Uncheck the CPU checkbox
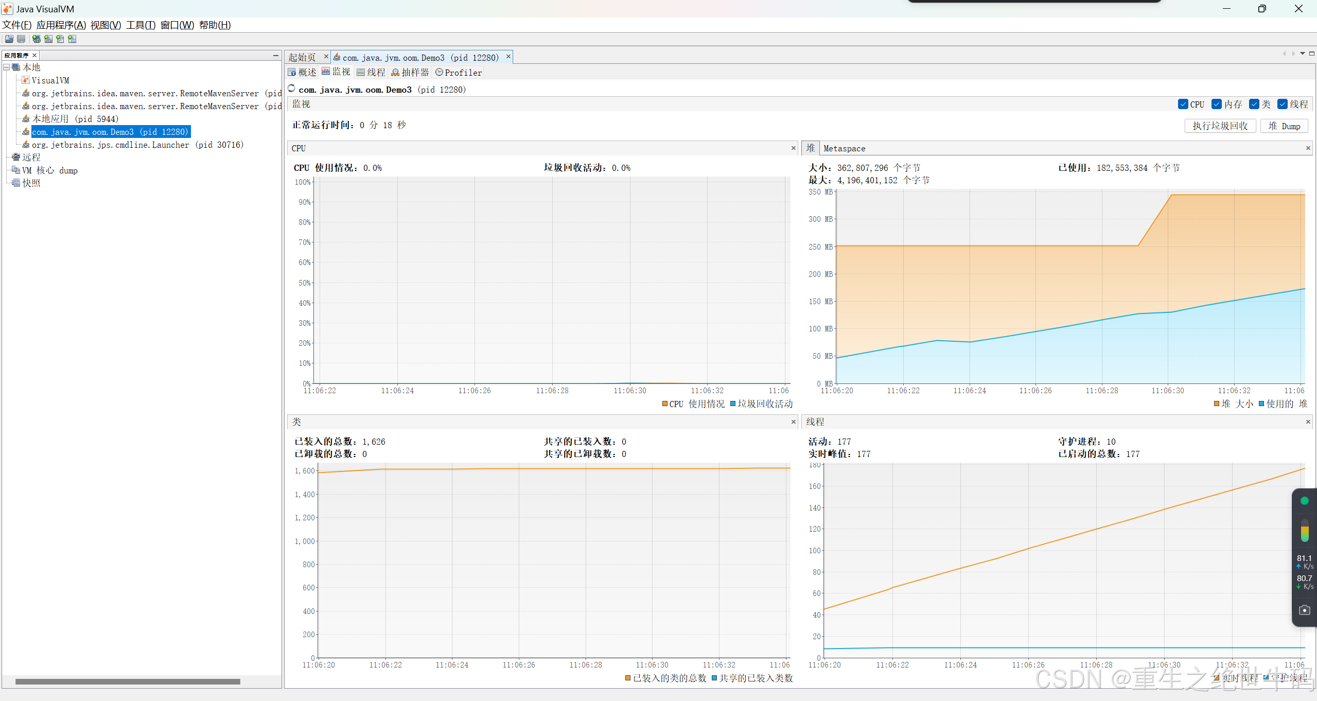 pos(1183,104)
